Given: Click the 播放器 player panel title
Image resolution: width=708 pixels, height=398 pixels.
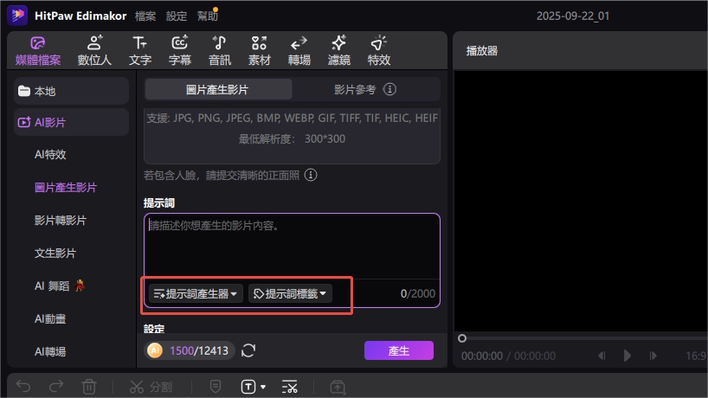Looking at the screenshot, I should point(482,51).
